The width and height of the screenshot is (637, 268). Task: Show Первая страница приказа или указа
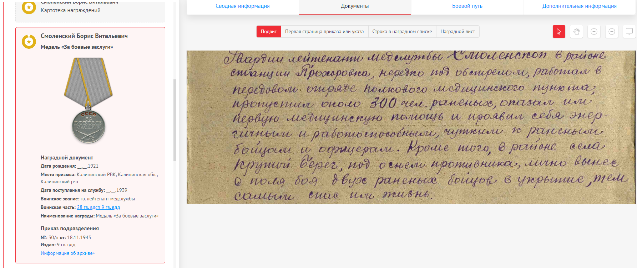[x=324, y=32]
